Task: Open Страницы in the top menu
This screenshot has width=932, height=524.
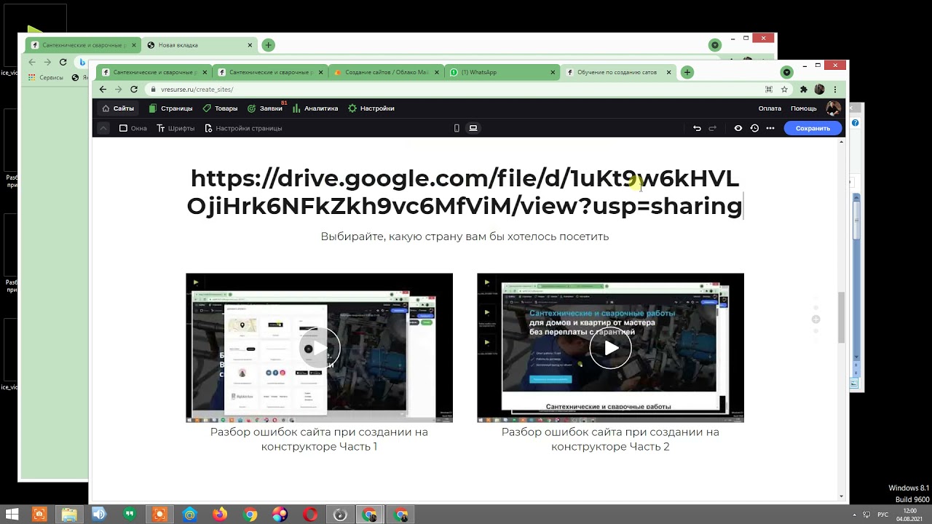Action: pyautogui.click(x=170, y=108)
